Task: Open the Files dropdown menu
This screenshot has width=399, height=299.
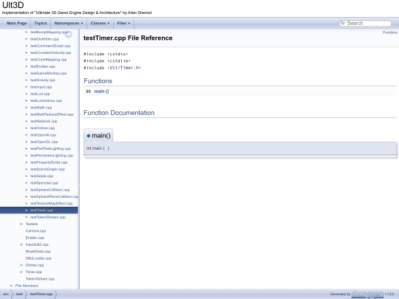Action: pyautogui.click(x=123, y=23)
